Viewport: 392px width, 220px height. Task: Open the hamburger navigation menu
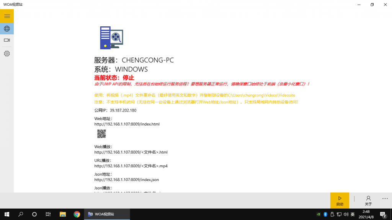point(7,16)
